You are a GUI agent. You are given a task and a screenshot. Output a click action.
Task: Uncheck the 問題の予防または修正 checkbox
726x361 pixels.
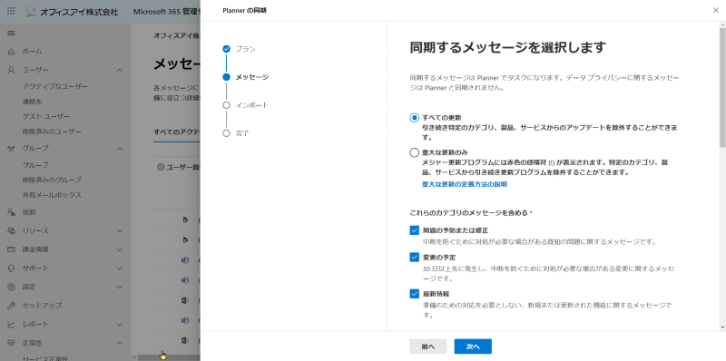[415, 230]
